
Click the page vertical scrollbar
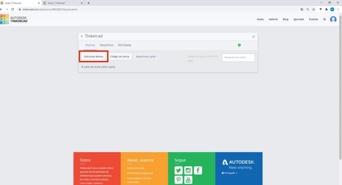click(x=340, y=87)
